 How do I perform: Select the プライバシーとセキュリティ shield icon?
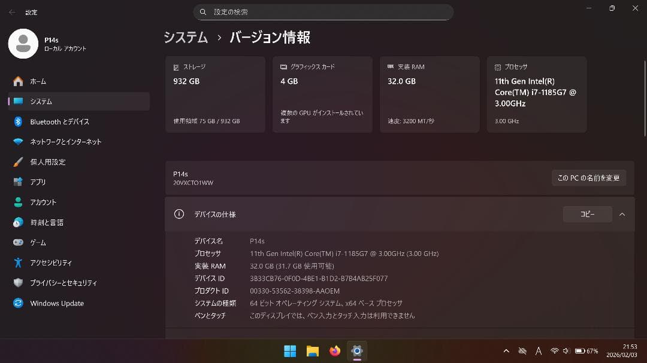(x=19, y=283)
